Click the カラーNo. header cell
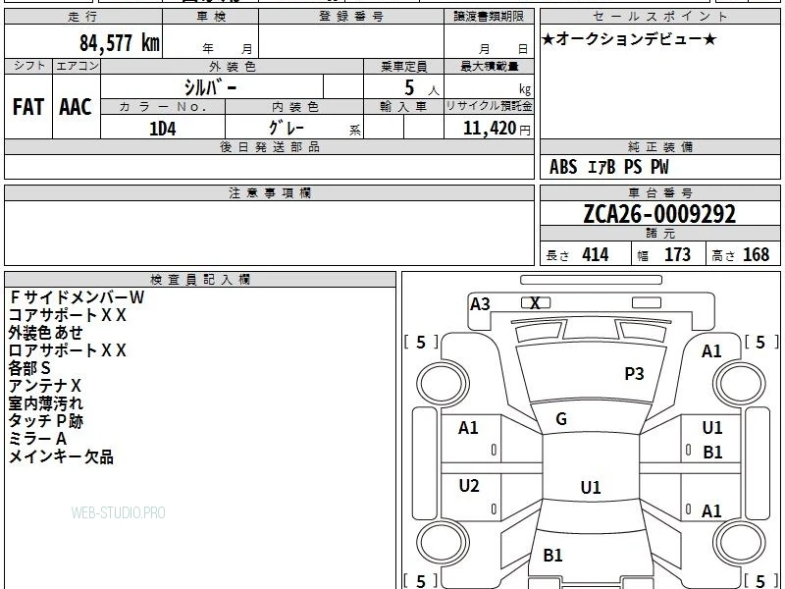The image size is (785, 589). pos(163,107)
